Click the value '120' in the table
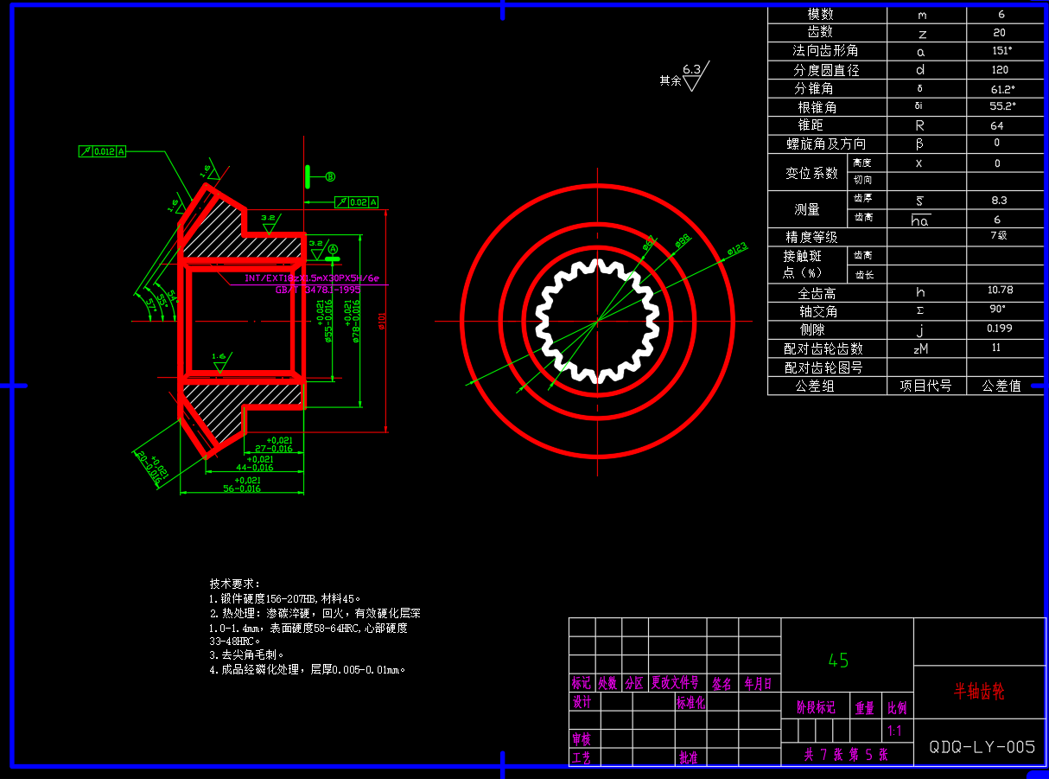Image resolution: width=1049 pixels, height=779 pixels. click(1000, 70)
